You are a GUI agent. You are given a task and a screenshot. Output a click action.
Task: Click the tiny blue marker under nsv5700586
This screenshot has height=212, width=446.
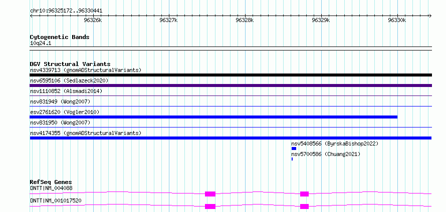pyautogui.click(x=292, y=159)
